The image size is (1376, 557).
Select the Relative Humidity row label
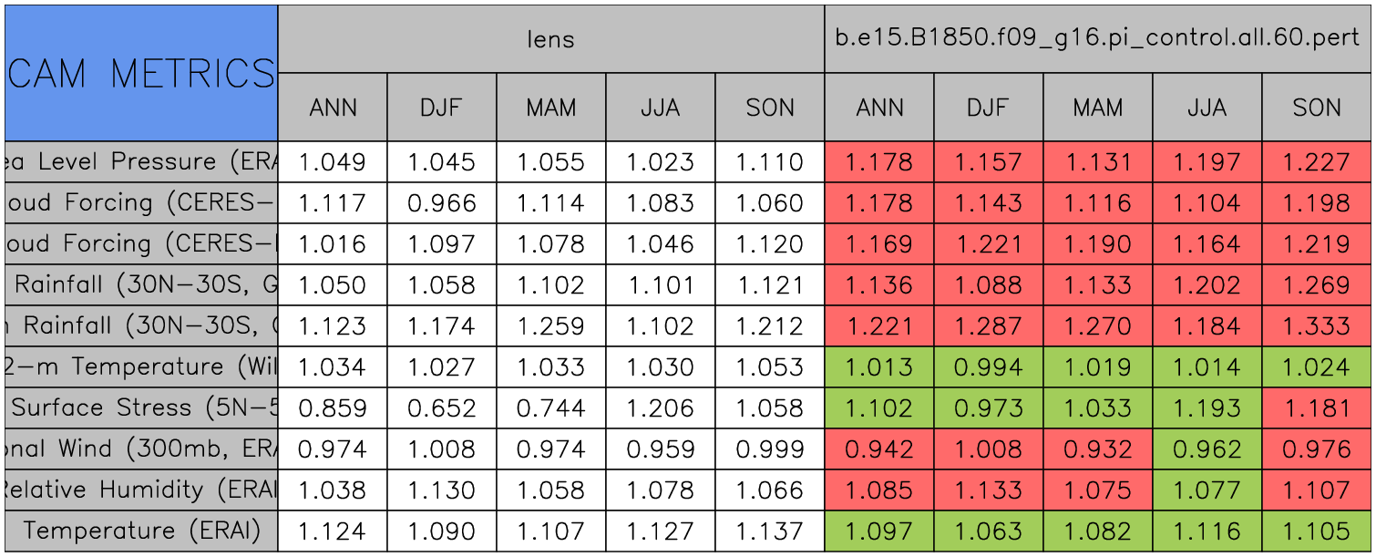(141, 490)
